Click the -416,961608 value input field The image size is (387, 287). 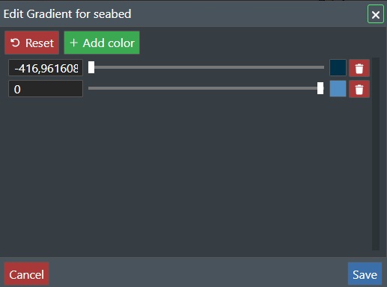pos(46,68)
